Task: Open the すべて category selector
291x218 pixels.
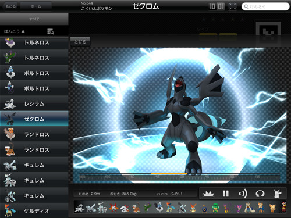Action: 34,19
